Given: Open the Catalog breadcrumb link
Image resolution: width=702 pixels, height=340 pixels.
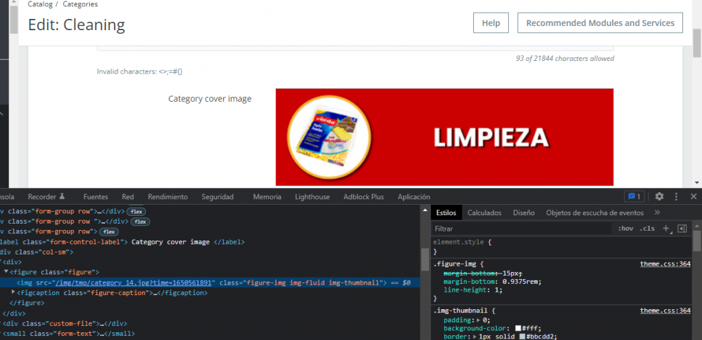Looking at the screenshot, I should (39, 4).
